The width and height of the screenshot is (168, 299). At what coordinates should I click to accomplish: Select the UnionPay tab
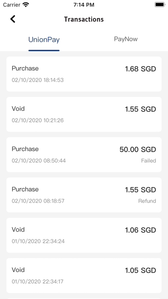click(x=44, y=40)
